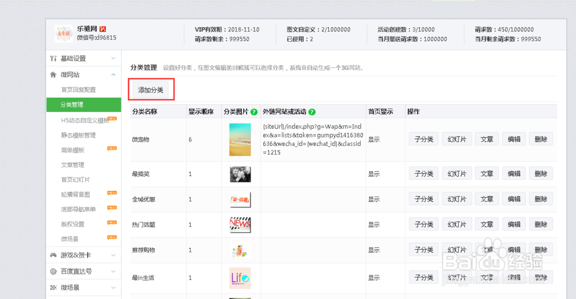
Task: Open the 首页幻灯片 sidebar item
Action: pyautogui.click(x=75, y=180)
